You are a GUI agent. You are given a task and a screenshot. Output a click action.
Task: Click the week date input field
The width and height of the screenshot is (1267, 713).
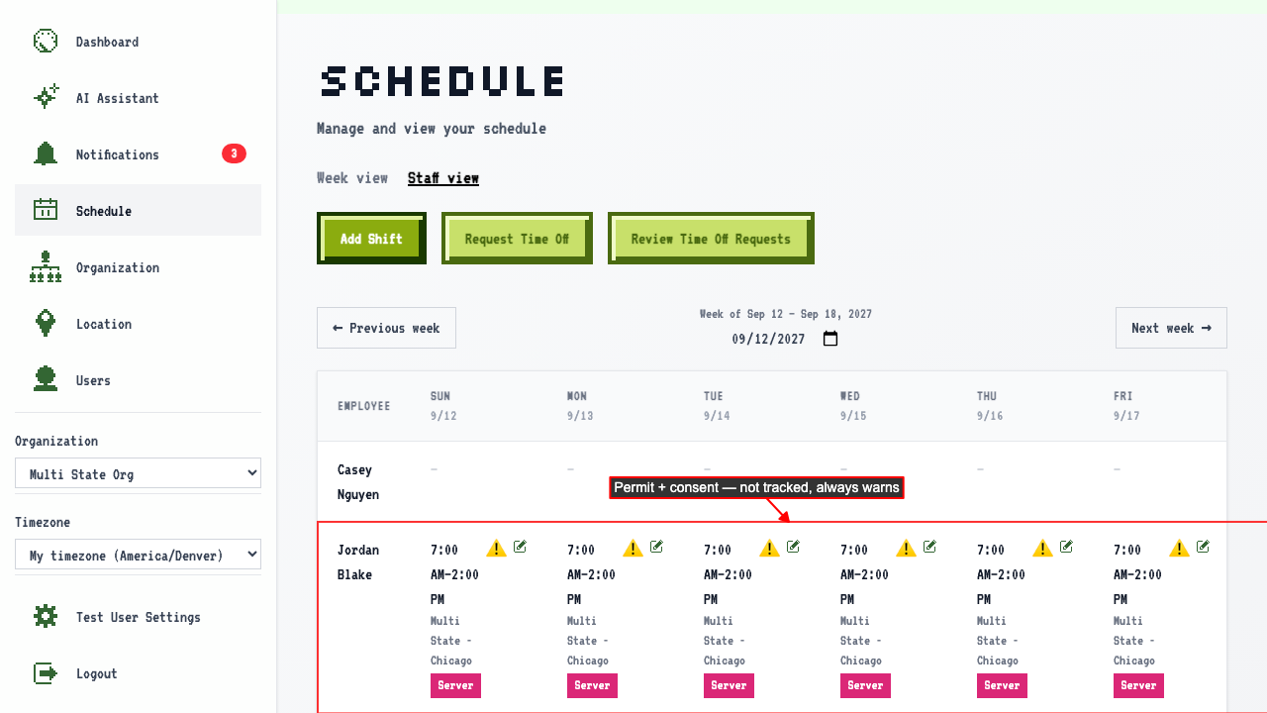click(785, 339)
